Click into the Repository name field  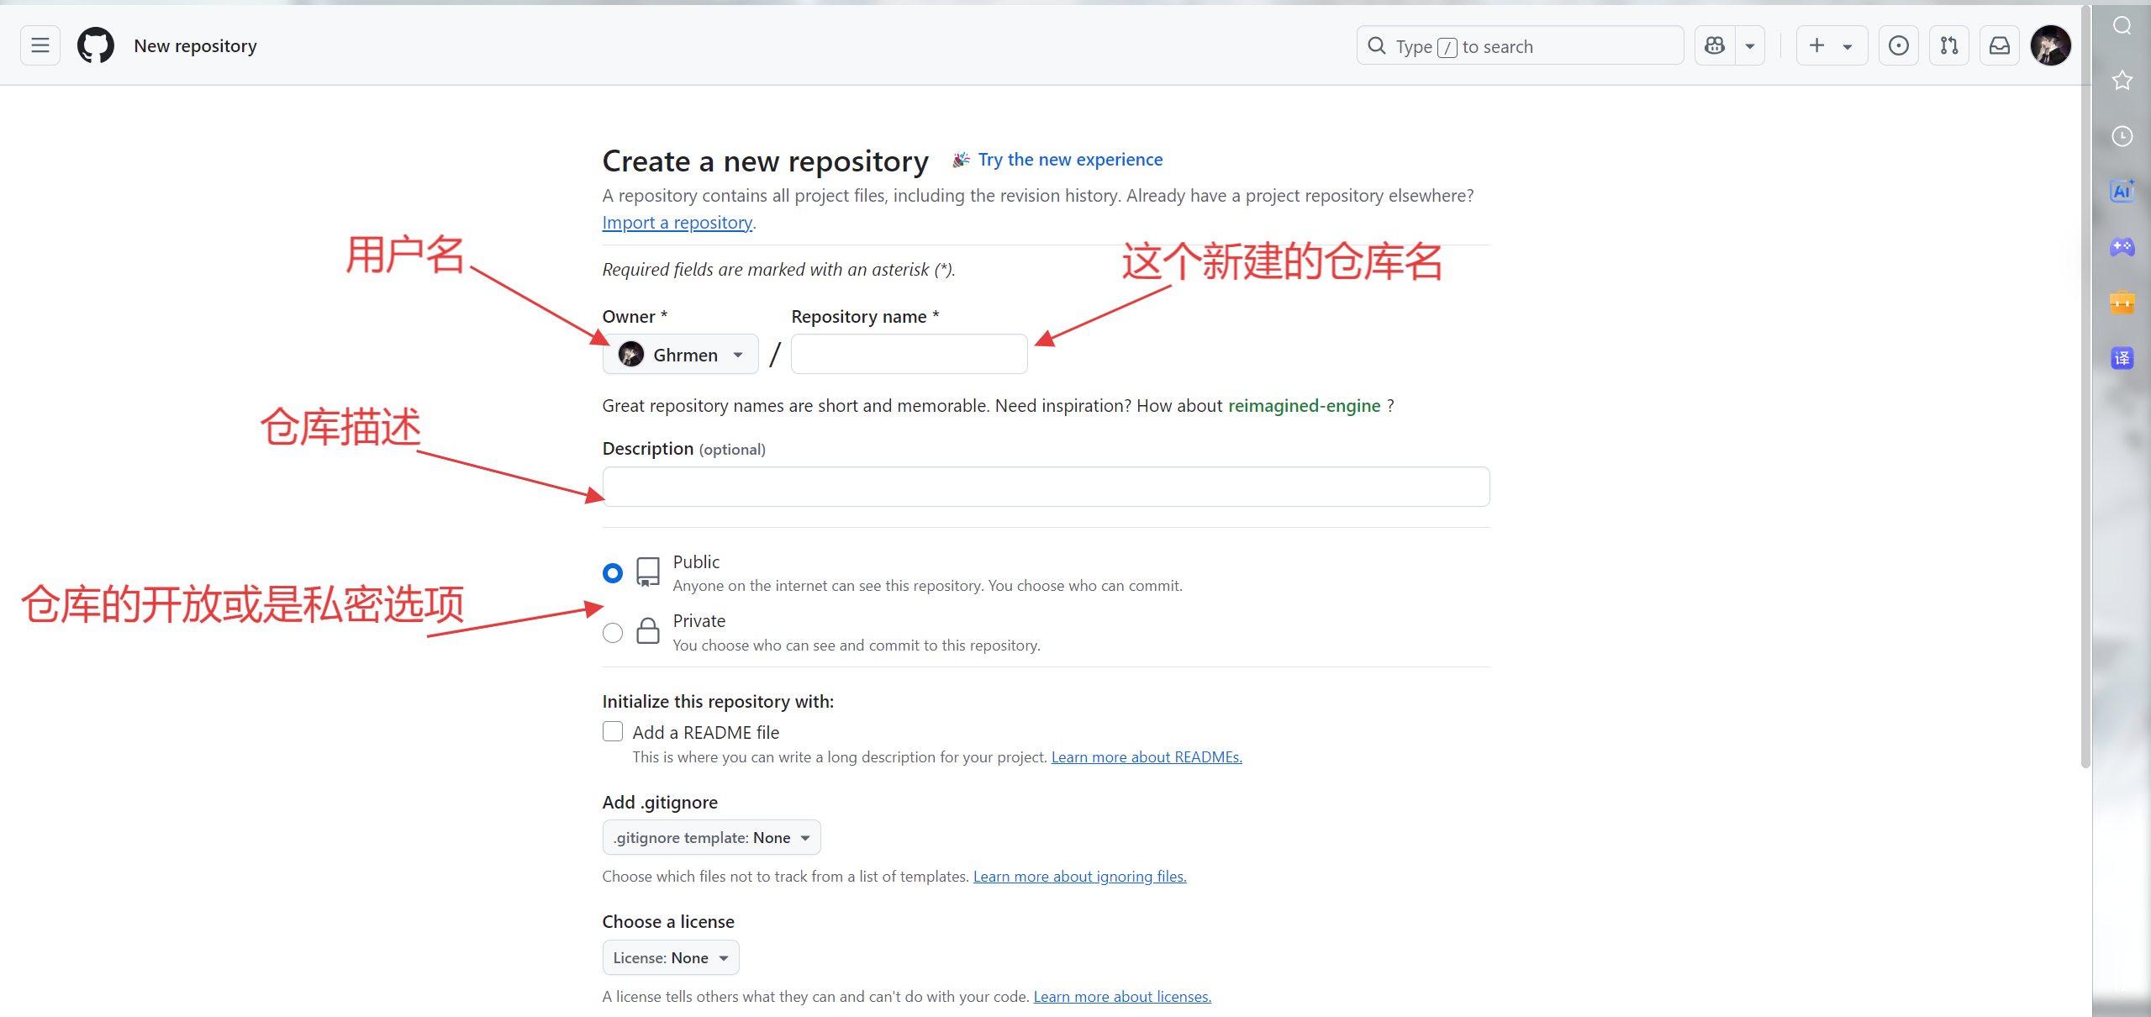[x=909, y=355]
